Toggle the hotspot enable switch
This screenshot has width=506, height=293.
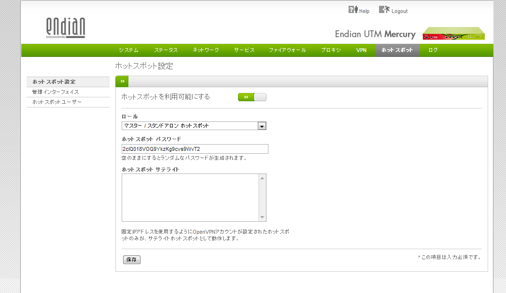(x=252, y=97)
